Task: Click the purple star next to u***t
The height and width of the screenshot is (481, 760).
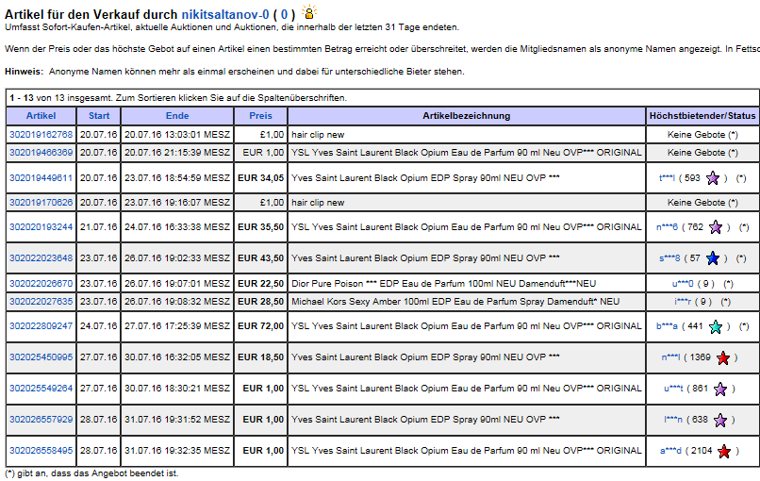Action: [720, 389]
